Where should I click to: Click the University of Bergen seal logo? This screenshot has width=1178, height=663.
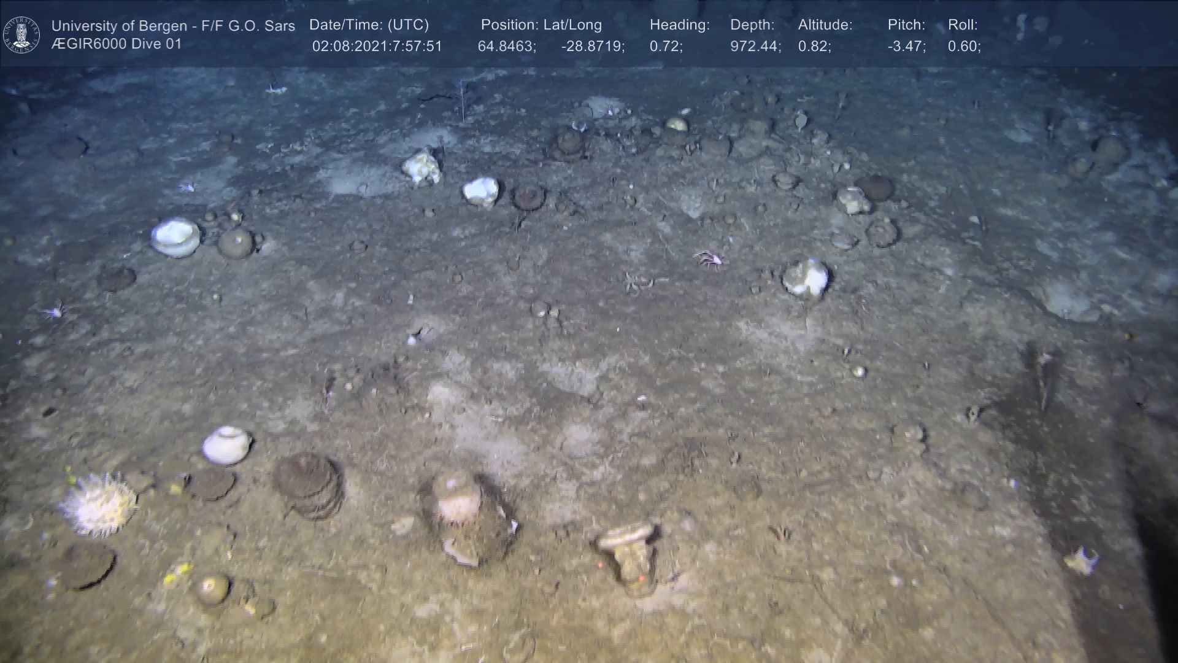[x=21, y=34]
